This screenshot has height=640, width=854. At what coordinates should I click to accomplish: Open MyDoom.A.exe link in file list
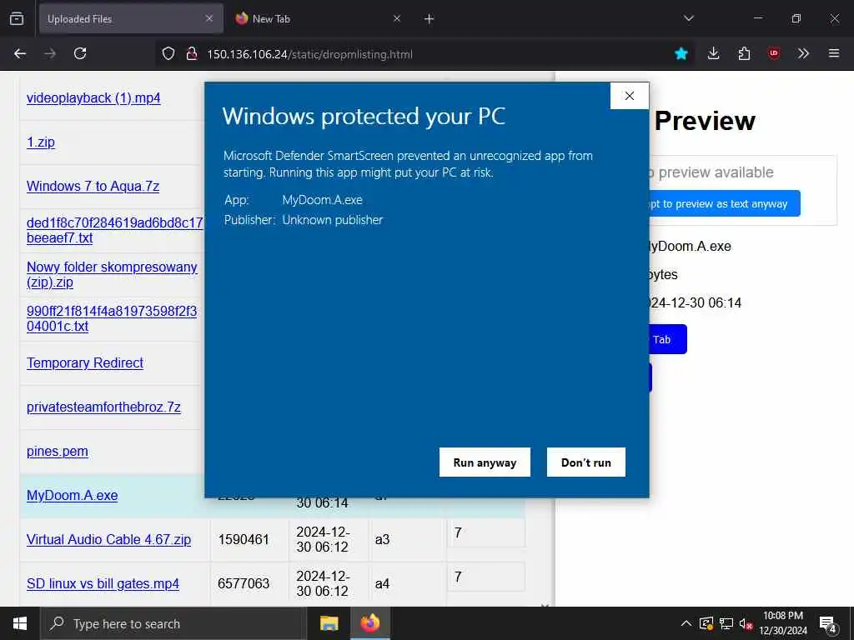[73, 495]
